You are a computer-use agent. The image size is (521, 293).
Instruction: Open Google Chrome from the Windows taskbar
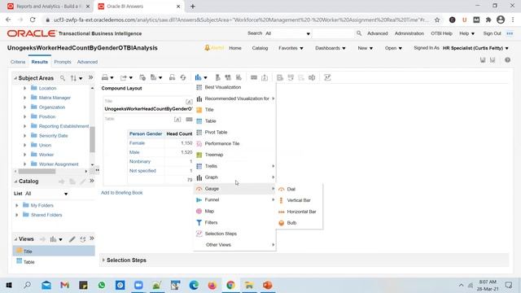click(230, 286)
